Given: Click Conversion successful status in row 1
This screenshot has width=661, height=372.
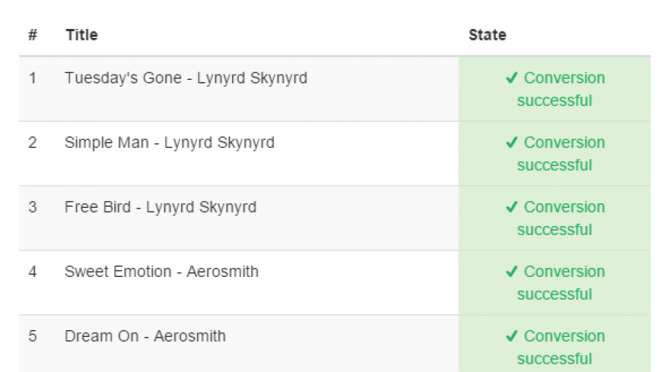Looking at the screenshot, I should pos(555,90).
